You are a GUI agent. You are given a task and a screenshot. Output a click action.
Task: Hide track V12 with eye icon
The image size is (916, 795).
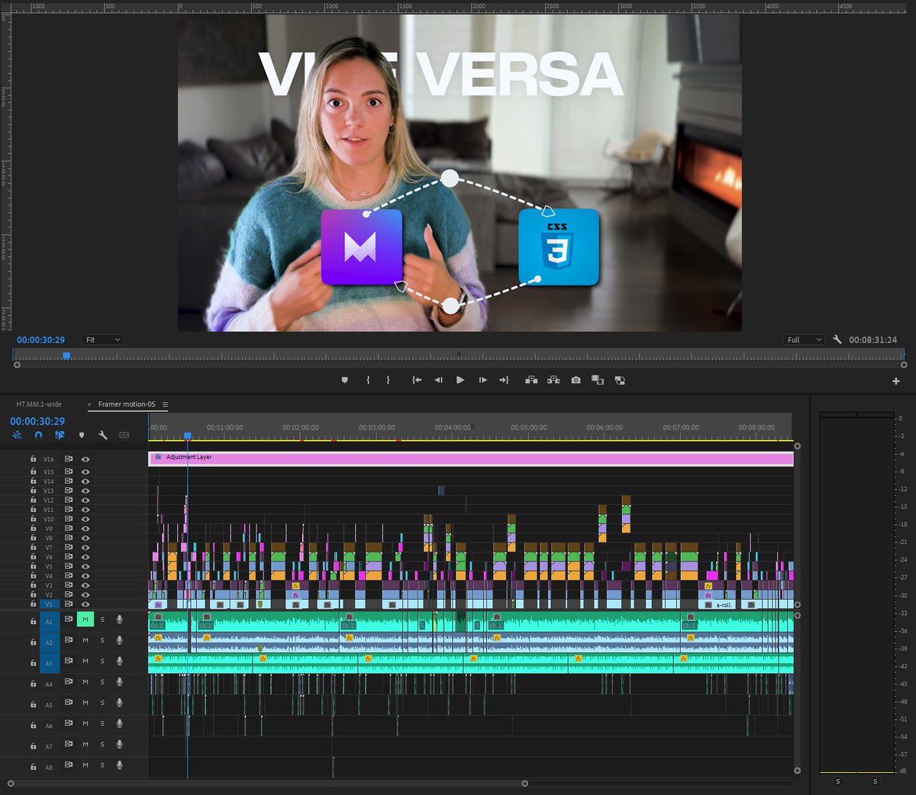[85, 500]
